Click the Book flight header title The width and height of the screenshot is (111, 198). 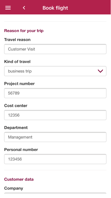click(55, 8)
